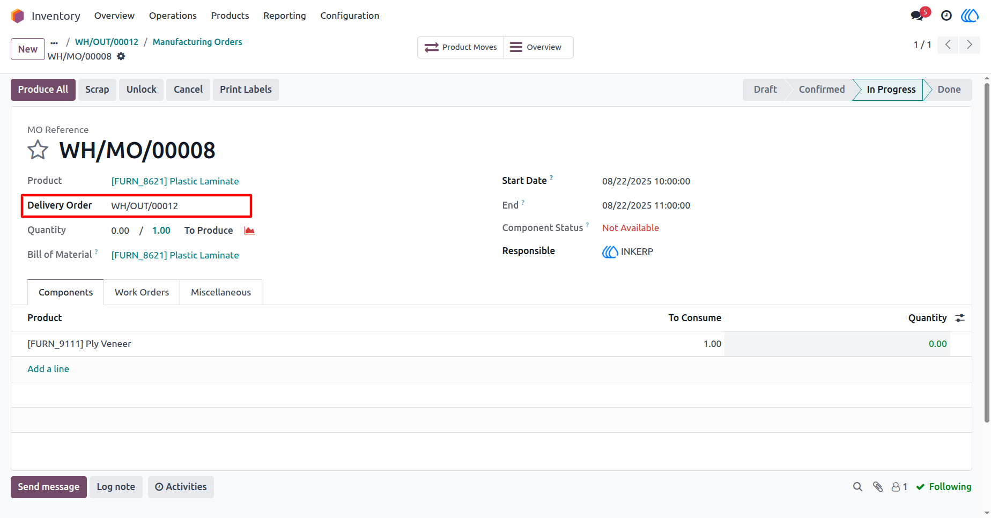991x518 pixels.
Task: Click the WH/OUT/00012 breadcrumb link
Action: click(107, 42)
